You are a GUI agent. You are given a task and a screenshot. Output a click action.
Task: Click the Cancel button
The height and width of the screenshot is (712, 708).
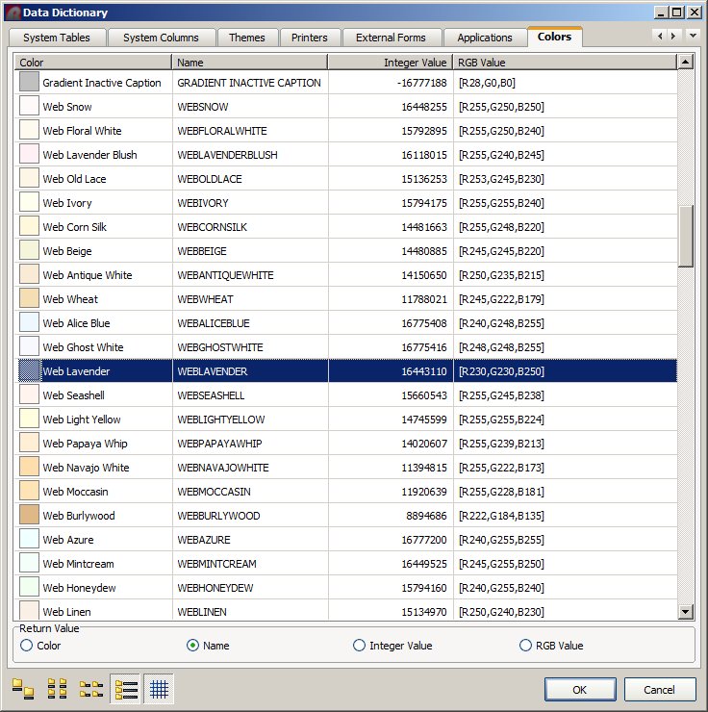coord(659,689)
